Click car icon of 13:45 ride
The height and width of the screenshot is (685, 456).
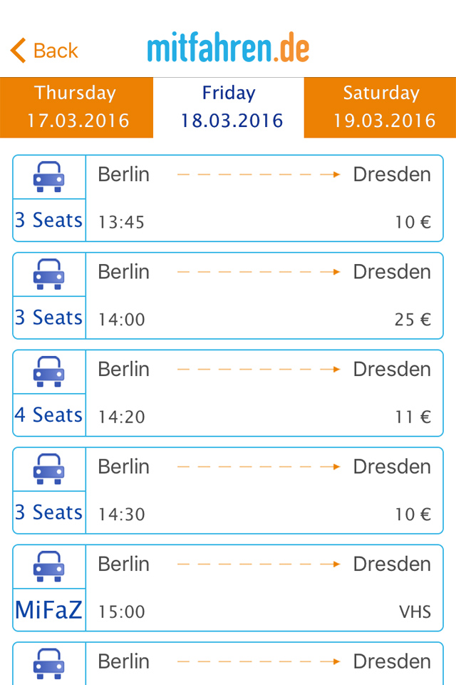49,176
